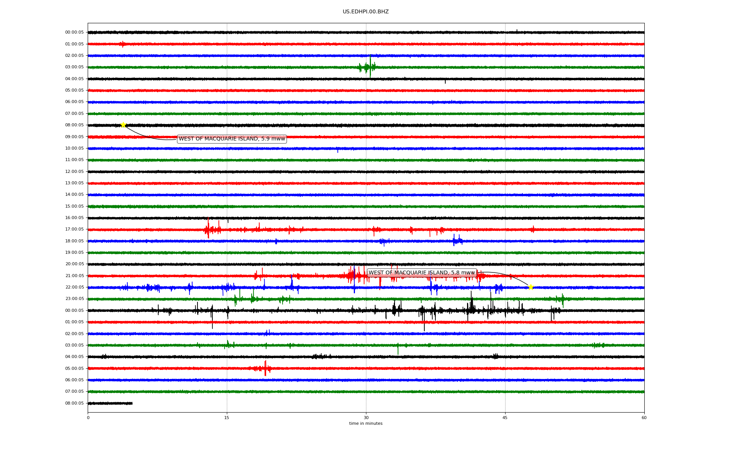Click the 30 tick on the x-axis
This screenshot has width=732, height=458.
tap(366, 418)
